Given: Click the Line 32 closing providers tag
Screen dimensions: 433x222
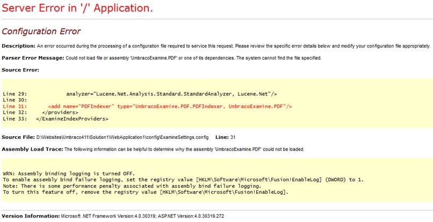Looking at the screenshot, I should point(41,113).
